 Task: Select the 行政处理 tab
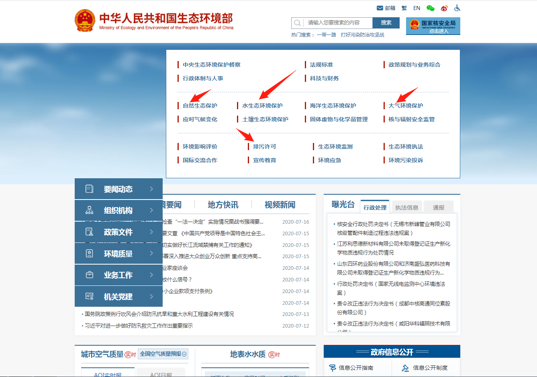(375, 207)
